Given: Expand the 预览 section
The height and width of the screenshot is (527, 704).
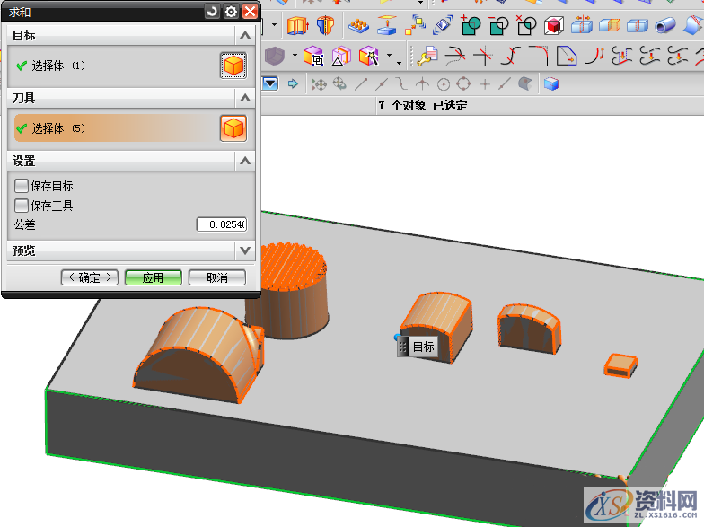Looking at the screenshot, I should (244, 250).
